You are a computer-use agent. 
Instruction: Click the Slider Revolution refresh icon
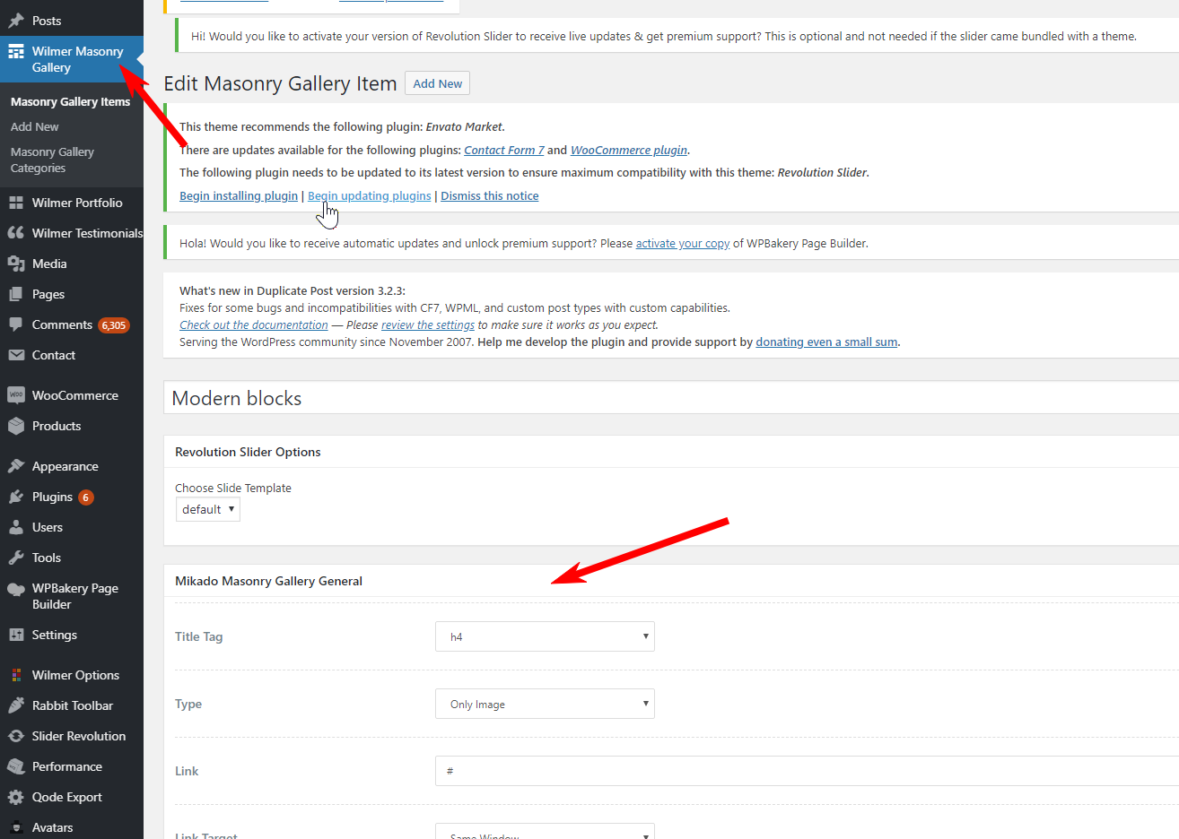[x=16, y=736]
